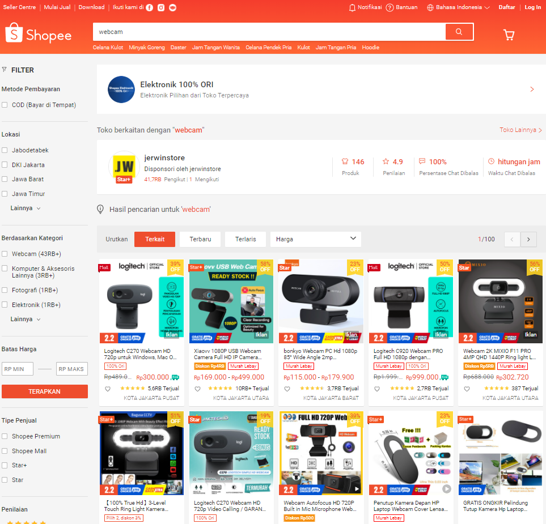Go to next results page arrow
The width and height of the screenshot is (546, 524).
point(528,240)
